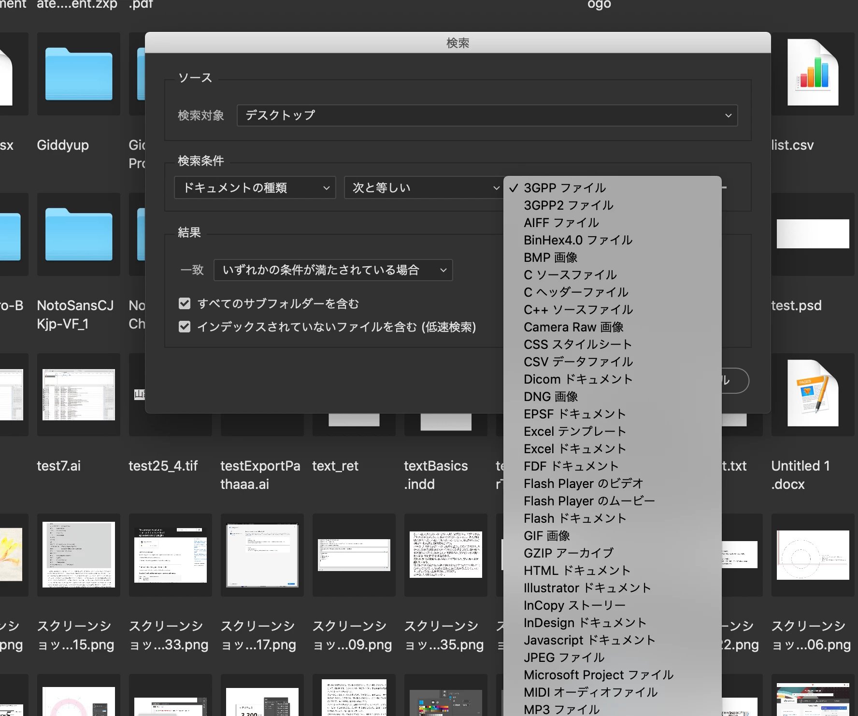Viewport: 858px width, 716px height.
Task: Choose InCopy ストーリー option
Action: point(613,605)
